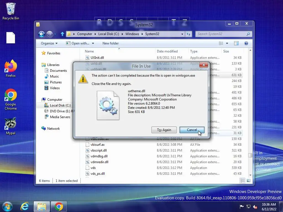Open Explorer help question mark
This screenshot has width=283, height=212.
(x=246, y=43)
